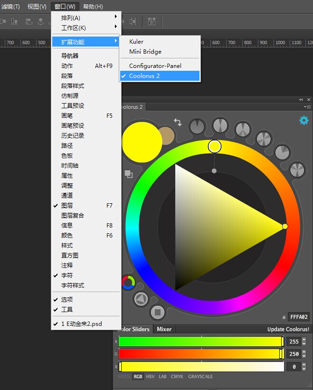Select the fourth color harmony scheme circle
Screen dimensions: 313x390
tap(264, 139)
